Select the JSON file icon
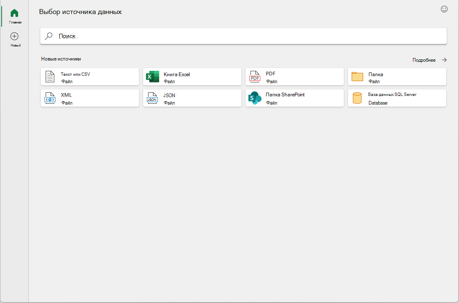Image resolution: width=459 pixels, height=303 pixels. coord(152,98)
